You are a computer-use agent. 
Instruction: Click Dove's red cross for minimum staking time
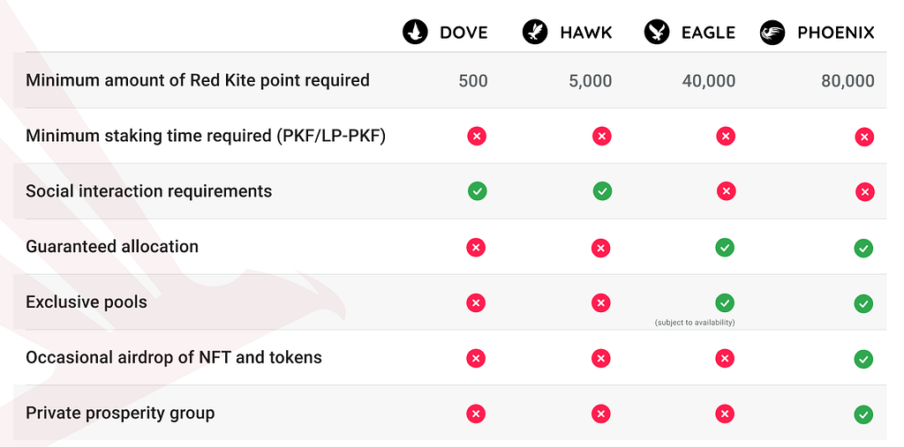pyautogui.click(x=477, y=137)
